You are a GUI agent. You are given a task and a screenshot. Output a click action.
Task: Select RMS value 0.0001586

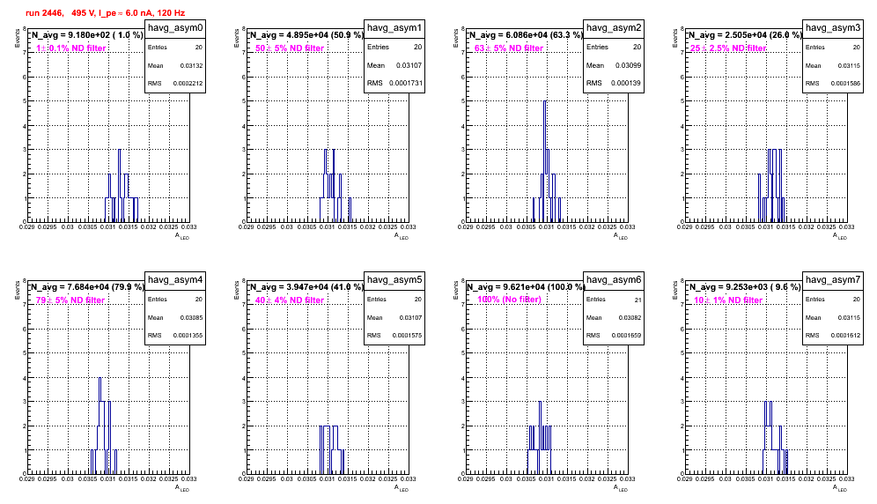point(845,83)
